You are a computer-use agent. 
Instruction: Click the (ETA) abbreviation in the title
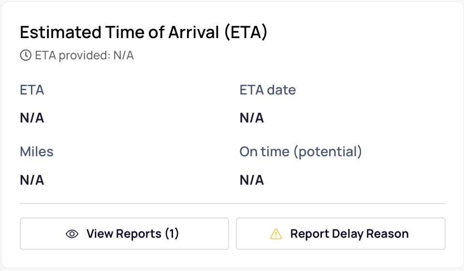246,32
